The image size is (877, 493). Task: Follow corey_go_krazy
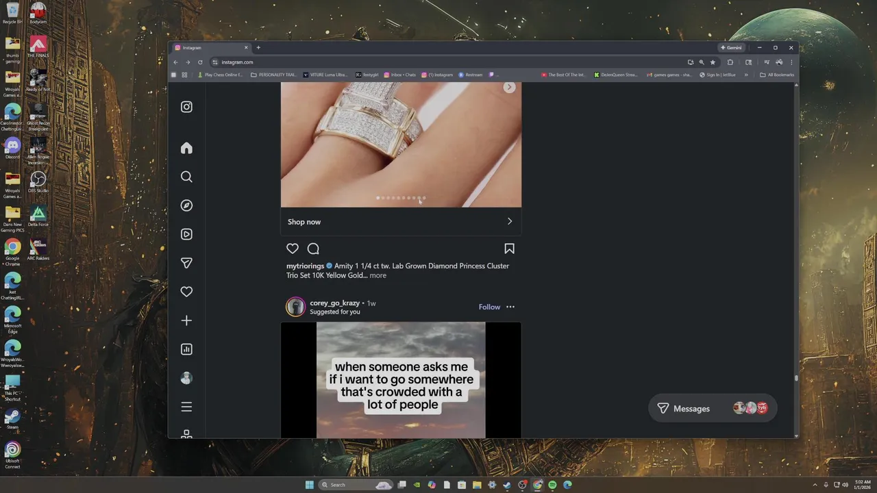click(x=489, y=307)
